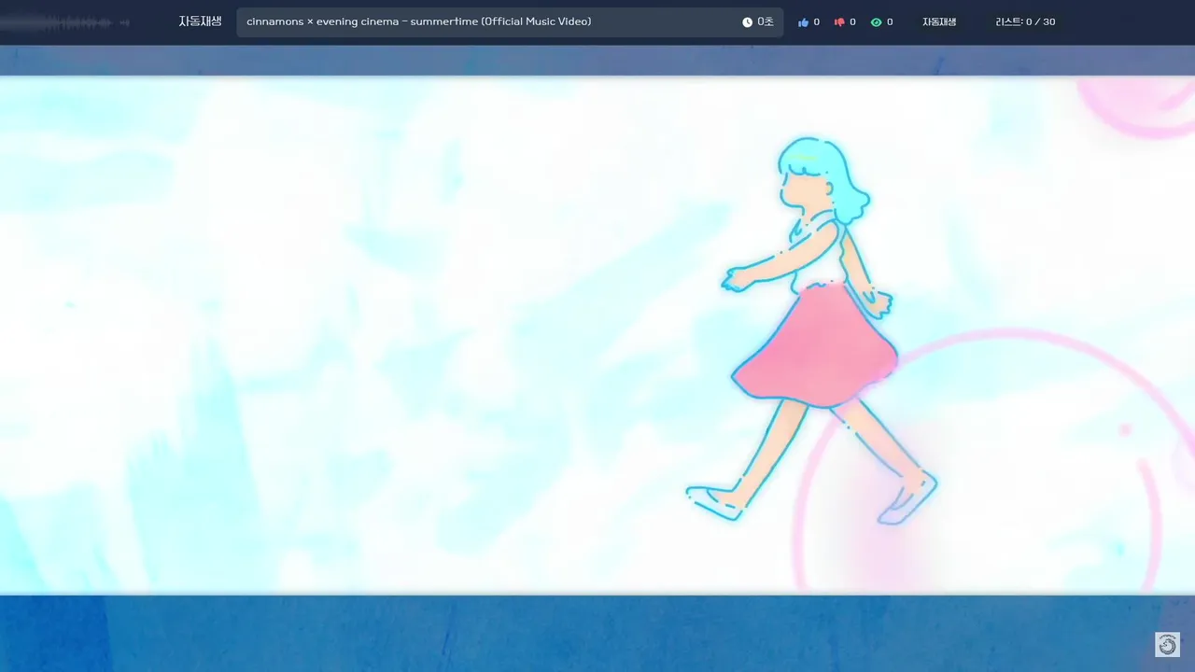Click the circular logo badge at bottom right
The image size is (1195, 672).
pos(1167,645)
